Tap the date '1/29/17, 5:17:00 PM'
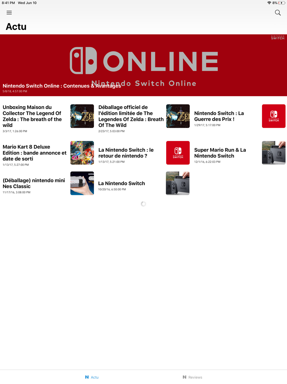 207,125
